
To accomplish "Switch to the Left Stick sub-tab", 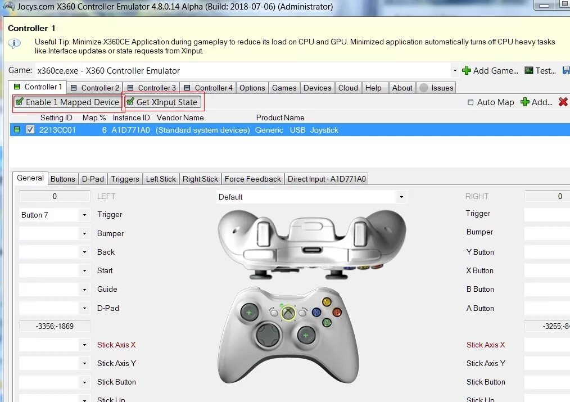I will [x=161, y=179].
